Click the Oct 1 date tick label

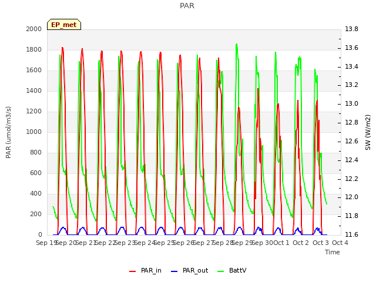281,243
